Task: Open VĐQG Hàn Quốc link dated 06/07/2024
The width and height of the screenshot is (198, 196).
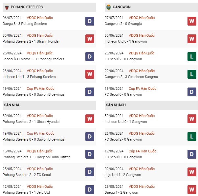Action: pos(40,18)
